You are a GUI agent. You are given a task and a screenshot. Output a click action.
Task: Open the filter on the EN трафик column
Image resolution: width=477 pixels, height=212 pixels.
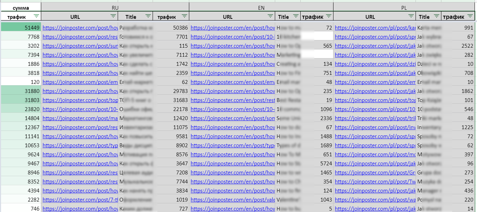click(x=329, y=16)
